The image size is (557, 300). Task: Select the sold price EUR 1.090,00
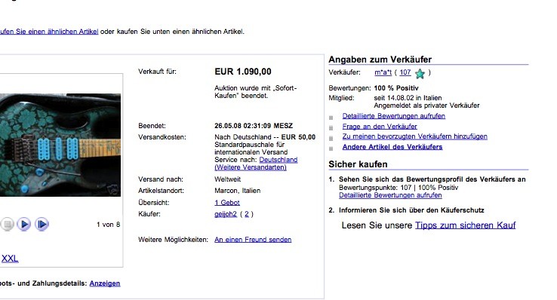coord(243,72)
